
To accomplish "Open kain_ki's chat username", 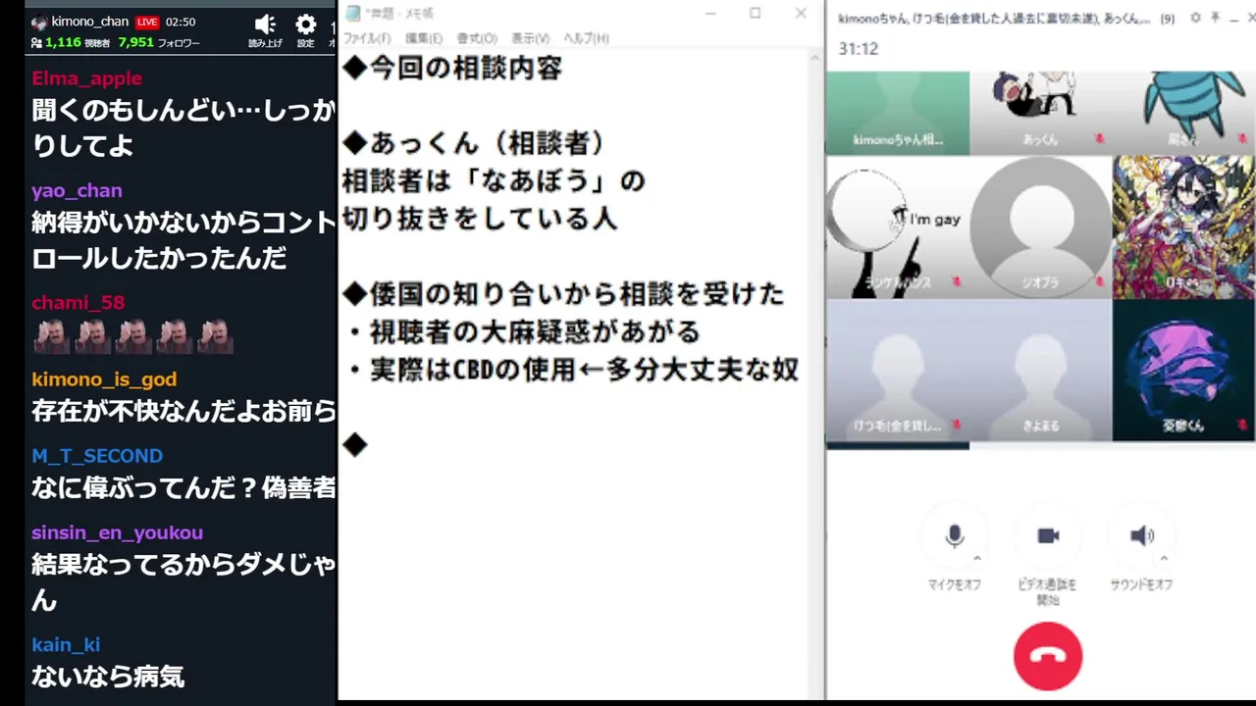I will 66,644.
